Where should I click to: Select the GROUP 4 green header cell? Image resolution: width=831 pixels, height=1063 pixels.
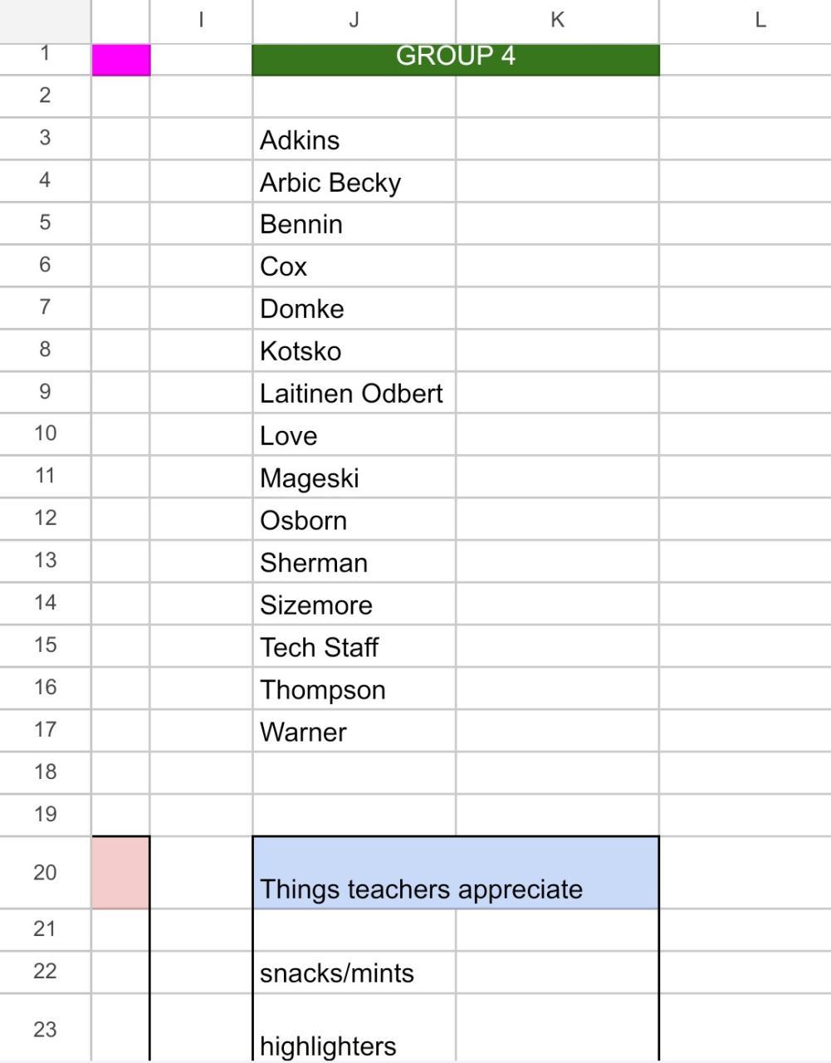tap(455, 58)
